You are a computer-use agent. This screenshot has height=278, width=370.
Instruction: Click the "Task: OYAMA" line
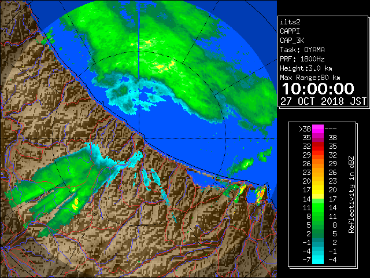coord(302,50)
